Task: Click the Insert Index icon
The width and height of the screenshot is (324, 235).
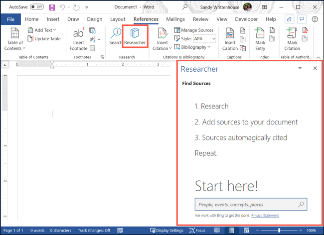Action: point(272,30)
